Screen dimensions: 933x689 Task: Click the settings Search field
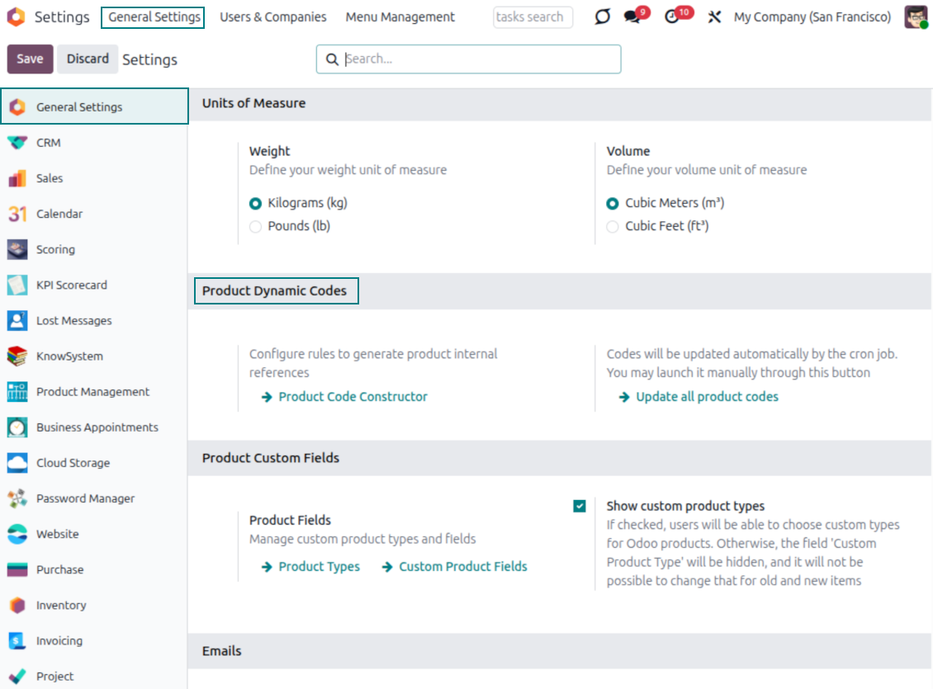[x=479, y=59]
